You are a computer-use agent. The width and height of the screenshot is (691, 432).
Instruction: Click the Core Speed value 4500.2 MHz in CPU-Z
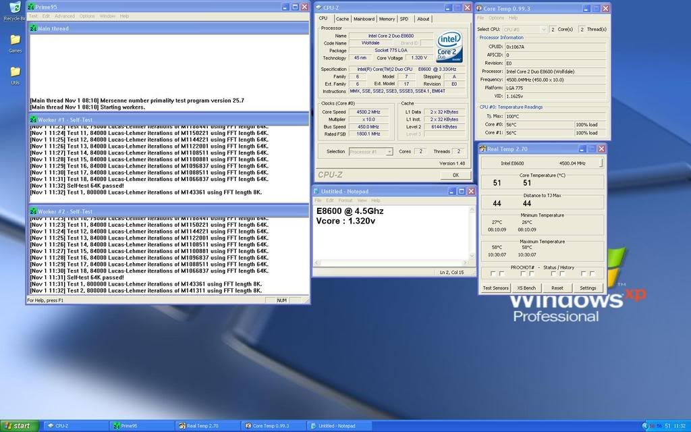tap(368, 112)
